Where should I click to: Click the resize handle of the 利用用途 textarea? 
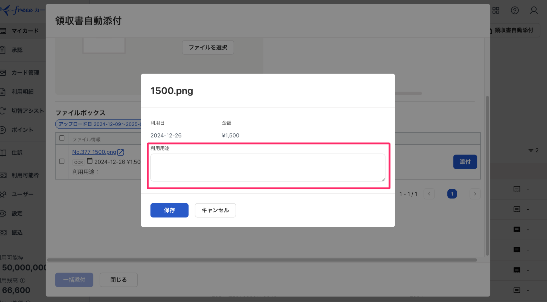coord(383,179)
